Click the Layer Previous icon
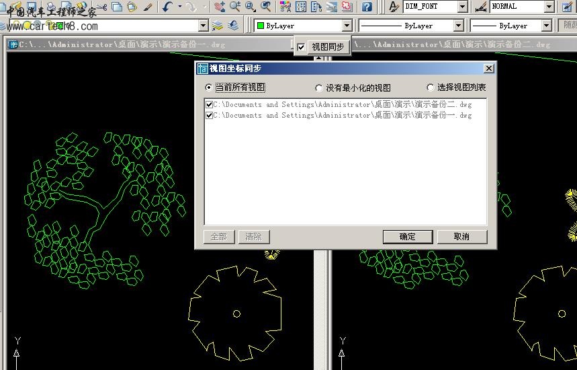Screen dimensions: 577x370 coord(233,26)
